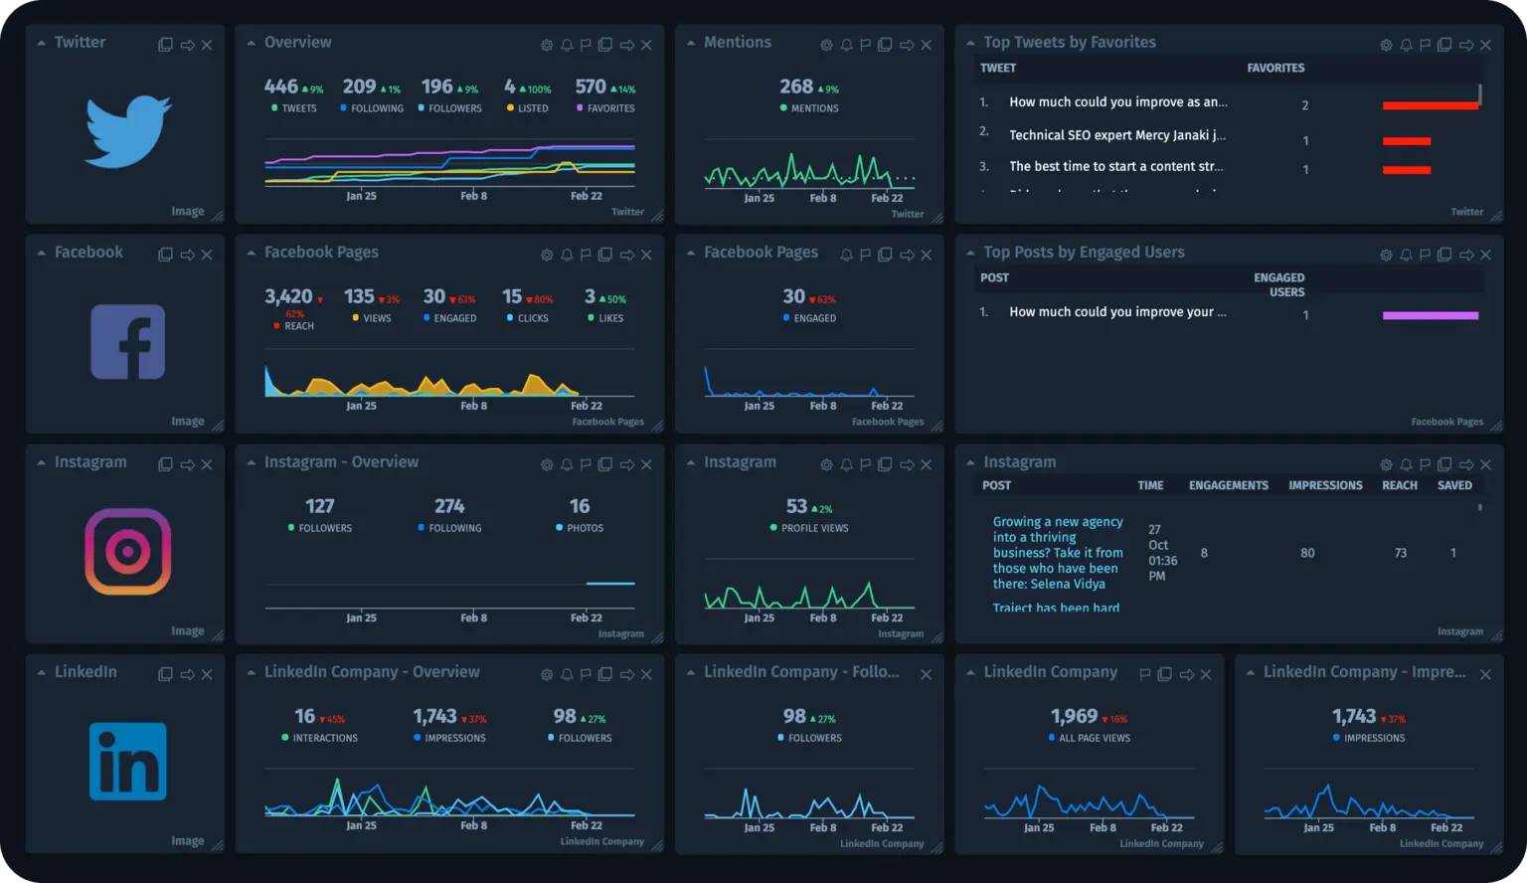This screenshot has width=1527, height=883.
Task: Sort Instagram table by IMPRESSIONS column
Action: coord(1325,485)
